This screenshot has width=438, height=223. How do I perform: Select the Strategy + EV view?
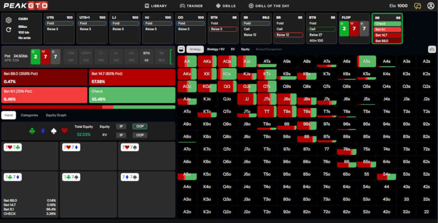tap(218, 49)
